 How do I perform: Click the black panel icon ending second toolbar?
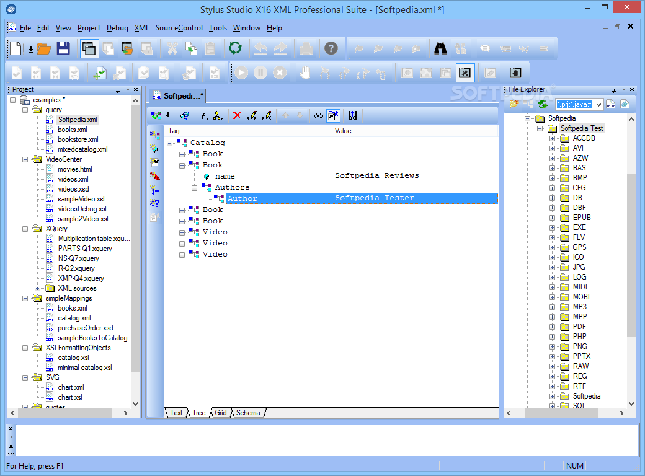coord(515,73)
